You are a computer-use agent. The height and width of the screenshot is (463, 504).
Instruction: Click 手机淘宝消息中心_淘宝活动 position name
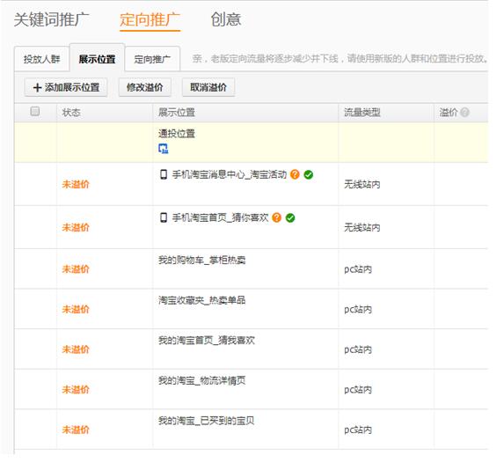click(230, 174)
